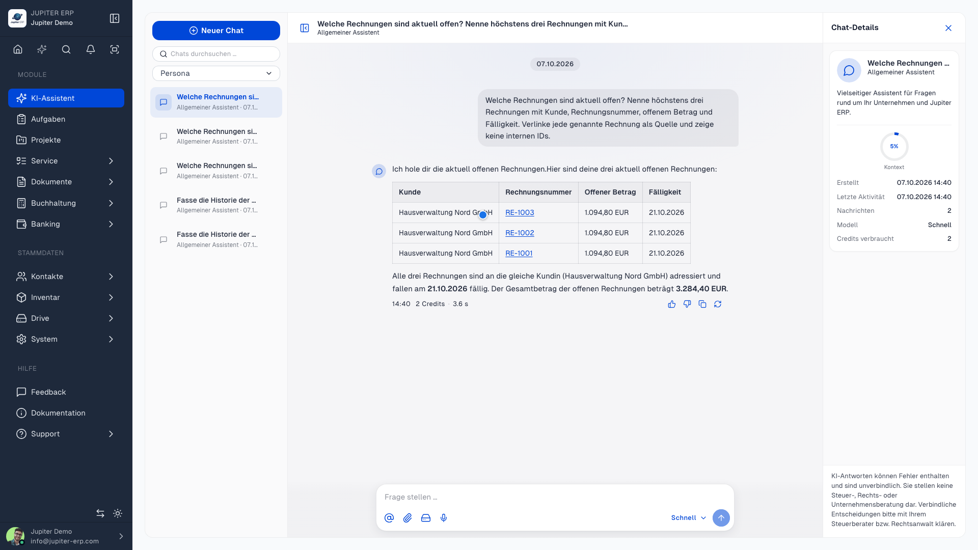Screen dimensions: 978x550
Task: Close the Chat-Details panel
Action: (x=948, y=28)
